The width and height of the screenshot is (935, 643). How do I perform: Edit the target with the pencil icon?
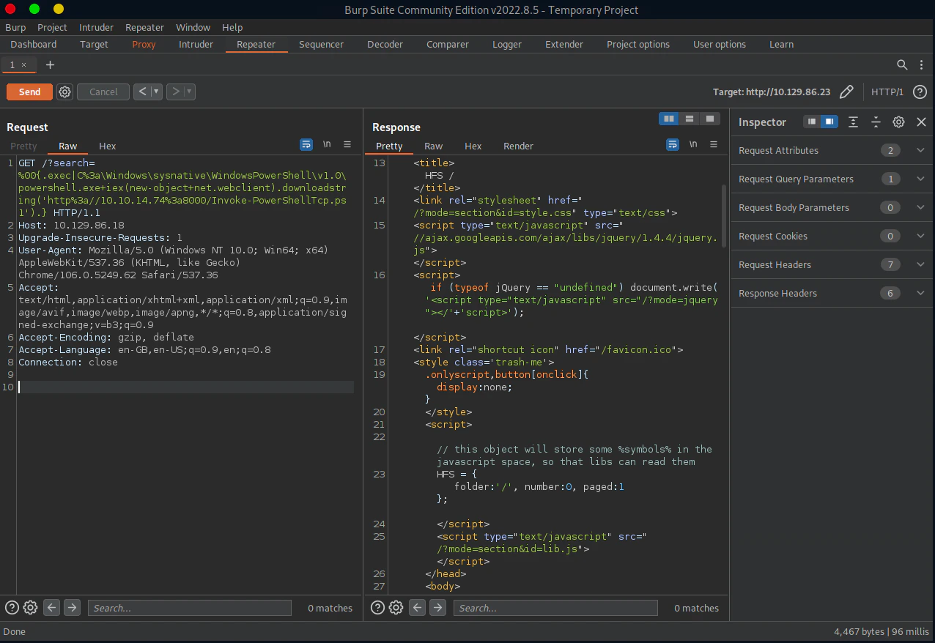coord(846,92)
